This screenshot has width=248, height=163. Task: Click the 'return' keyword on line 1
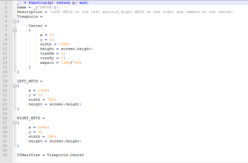click(63, 3)
